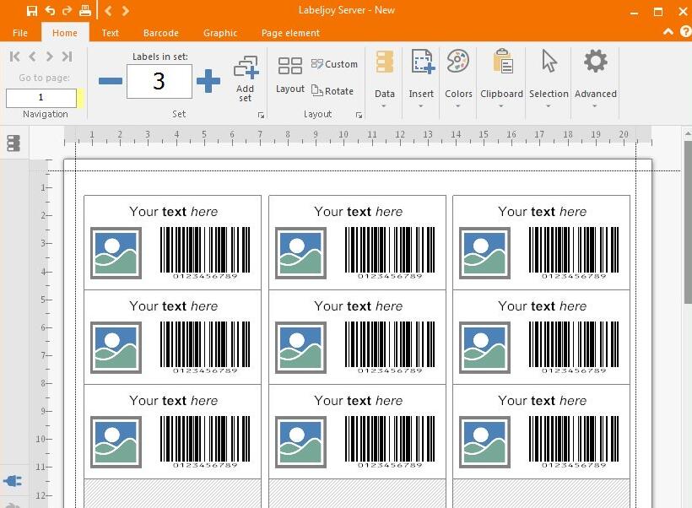The image size is (692, 508).
Task: Go forward with the orange right chevron
Action: coord(126,10)
